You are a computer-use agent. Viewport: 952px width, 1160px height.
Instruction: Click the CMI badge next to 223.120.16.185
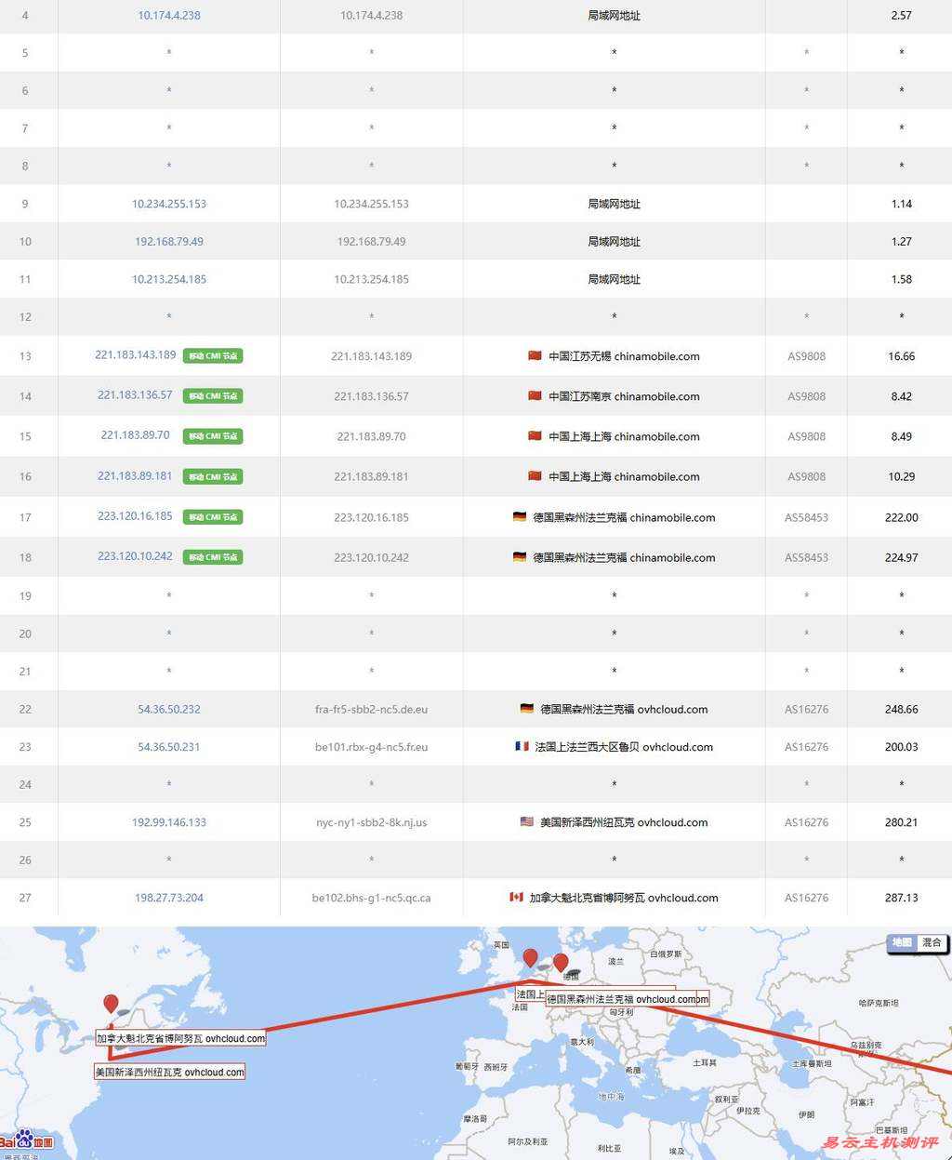pyautogui.click(x=213, y=516)
